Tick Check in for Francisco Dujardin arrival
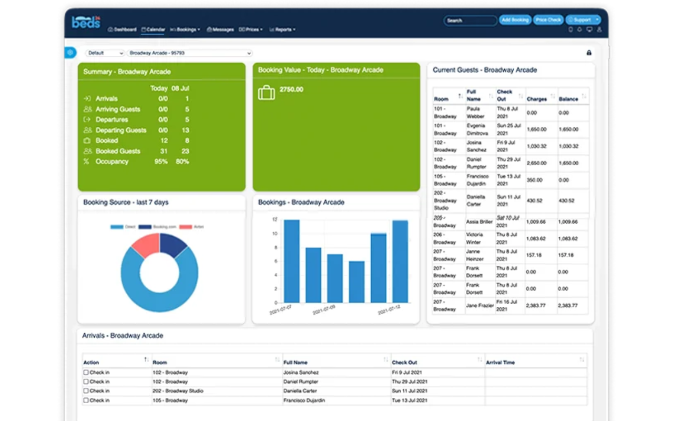Screen dimensions: 673x421 [86, 401]
